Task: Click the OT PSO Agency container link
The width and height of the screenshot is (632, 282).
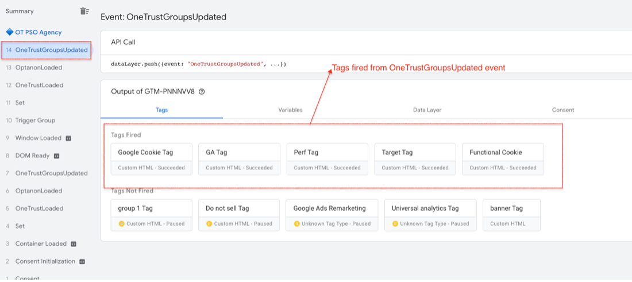Action: pos(38,32)
